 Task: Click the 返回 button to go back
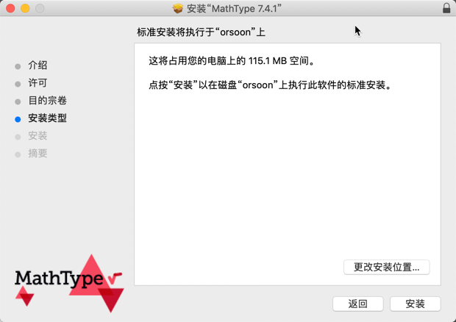click(x=357, y=304)
